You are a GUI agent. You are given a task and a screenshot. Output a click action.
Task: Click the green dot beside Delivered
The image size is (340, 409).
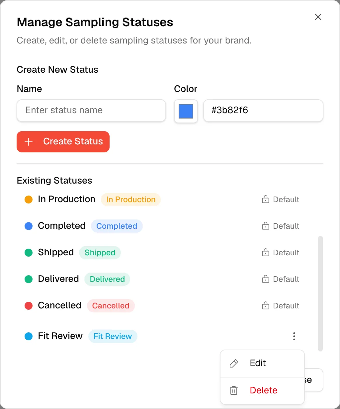click(x=29, y=279)
